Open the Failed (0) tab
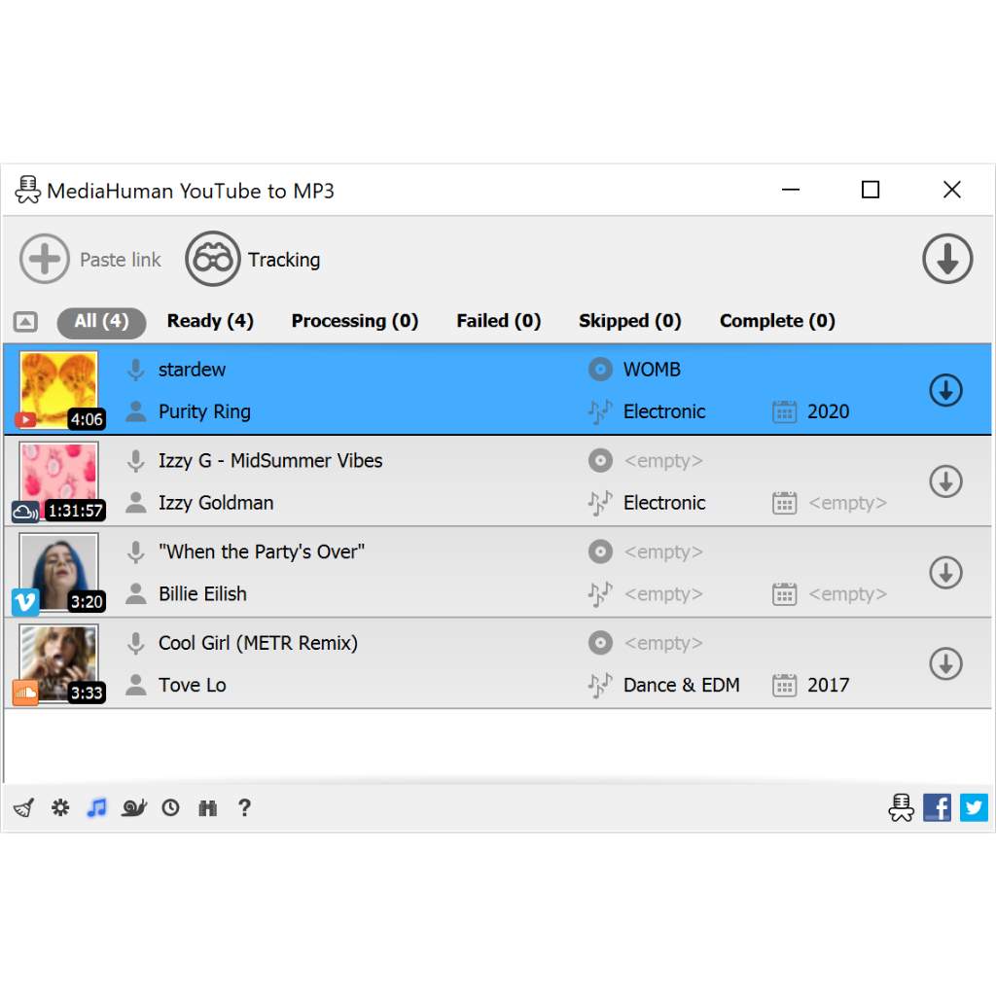The image size is (996, 996). (499, 321)
